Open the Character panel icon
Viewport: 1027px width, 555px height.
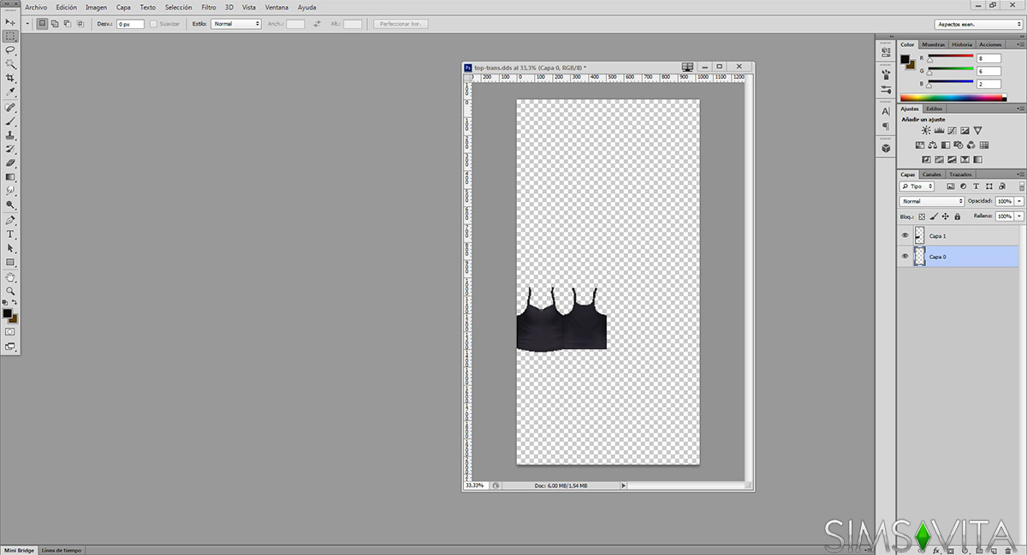886,111
